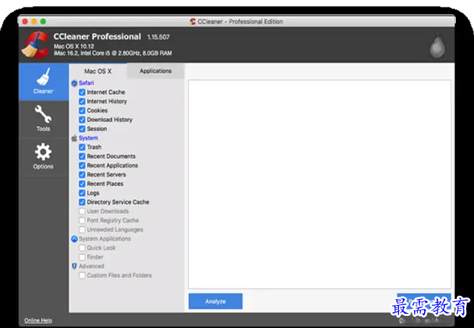
Task: Uncheck Cookies checkbox
Action: pyautogui.click(x=82, y=111)
